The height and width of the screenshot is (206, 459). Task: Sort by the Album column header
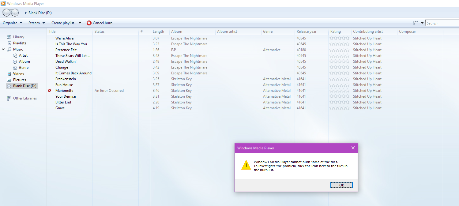click(x=192, y=32)
